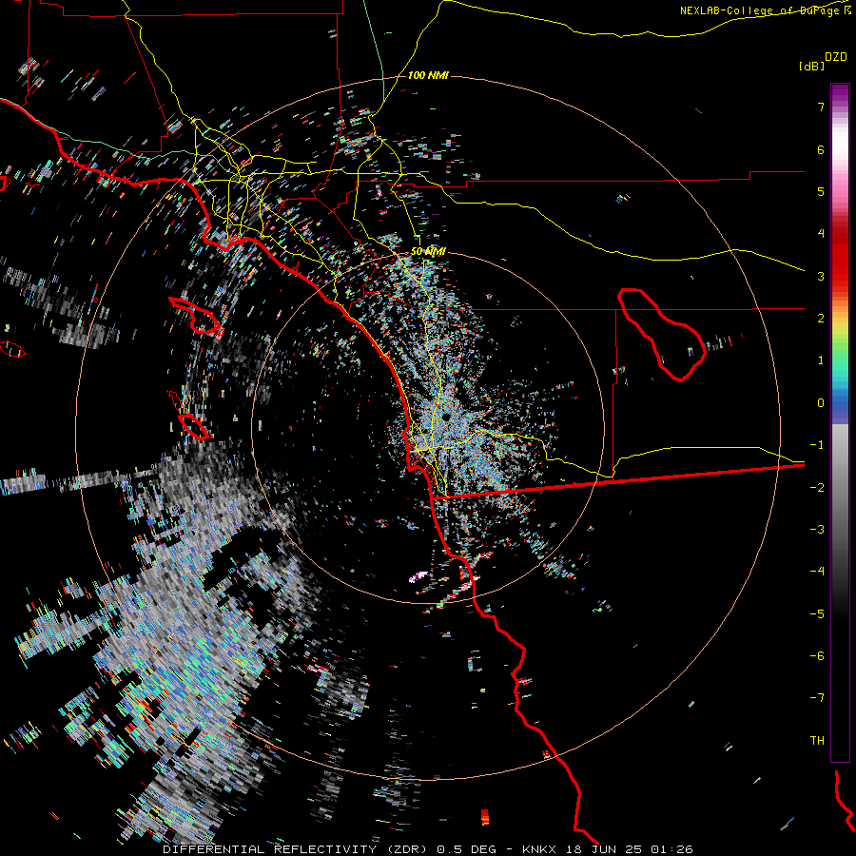Click the TH threshold label on scale

click(x=817, y=741)
